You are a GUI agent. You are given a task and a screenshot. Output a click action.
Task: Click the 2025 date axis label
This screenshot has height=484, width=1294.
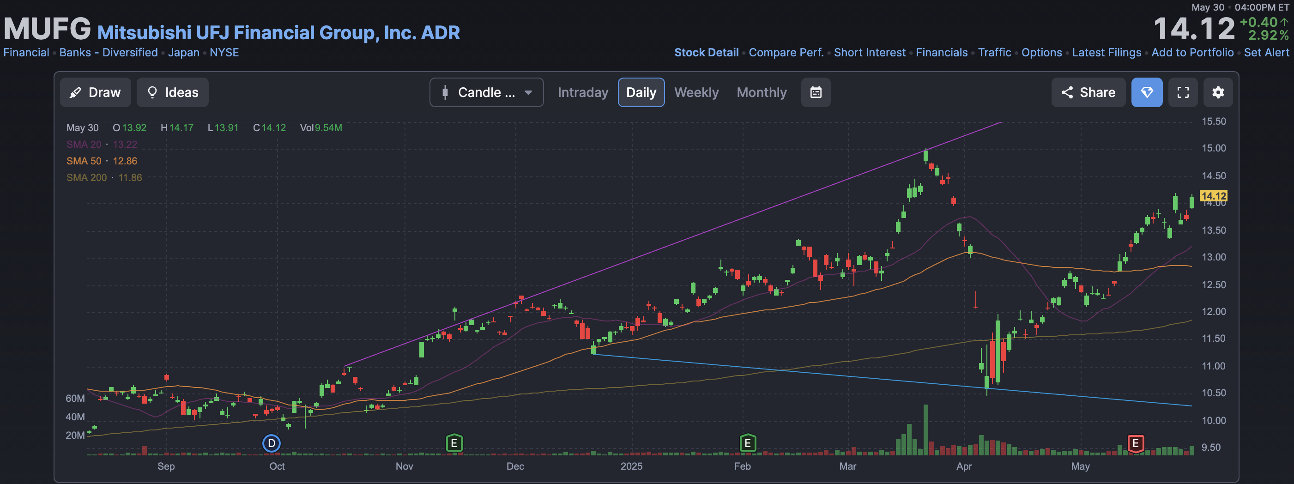point(631,466)
